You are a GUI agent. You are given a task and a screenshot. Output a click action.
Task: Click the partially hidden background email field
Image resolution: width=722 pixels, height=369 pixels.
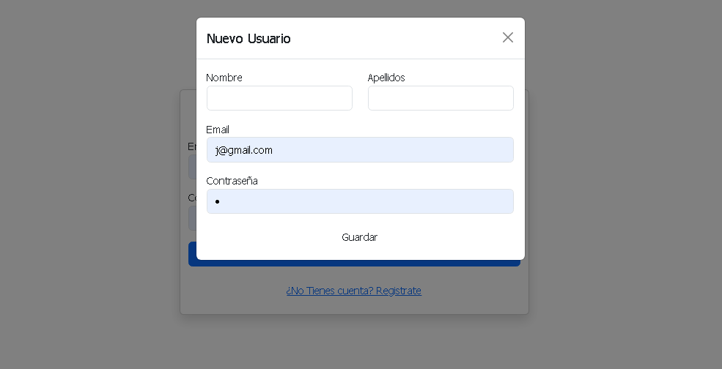tap(193, 166)
